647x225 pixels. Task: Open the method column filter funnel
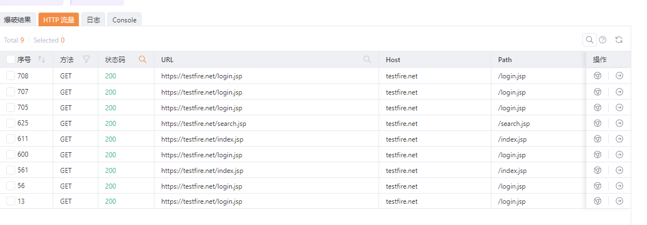[86, 59]
